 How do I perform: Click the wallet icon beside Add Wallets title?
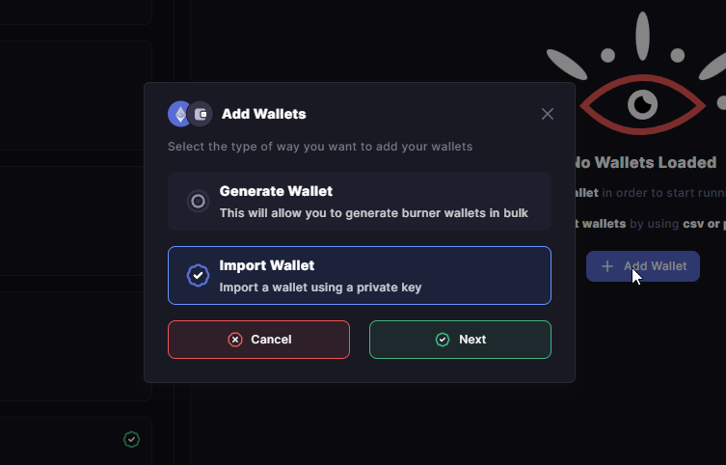coord(201,114)
